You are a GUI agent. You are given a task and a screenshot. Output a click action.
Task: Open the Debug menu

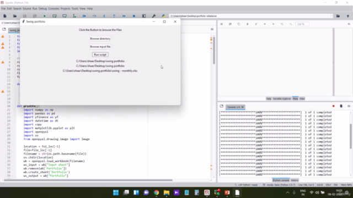click(42, 9)
